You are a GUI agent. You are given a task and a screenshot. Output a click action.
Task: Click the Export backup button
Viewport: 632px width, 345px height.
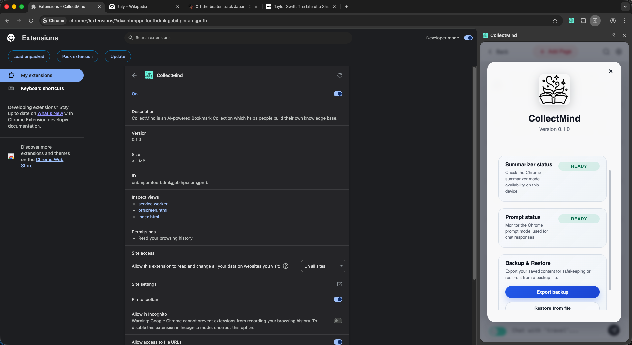coord(552,292)
